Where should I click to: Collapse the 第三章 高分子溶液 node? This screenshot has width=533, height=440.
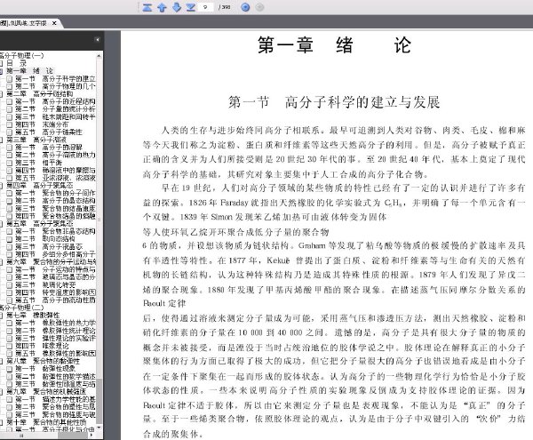pos(1,140)
